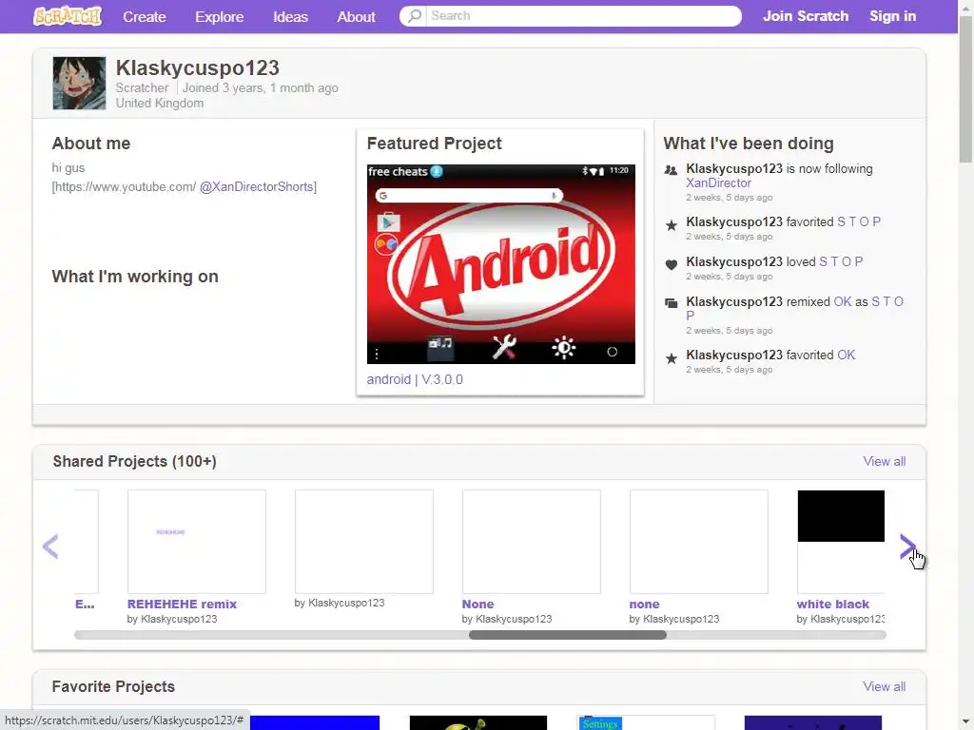Image resolution: width=974 pixels, height=730 pixels.
Task: Click the 'United Kingdom' location text
Action: point(160,103)
